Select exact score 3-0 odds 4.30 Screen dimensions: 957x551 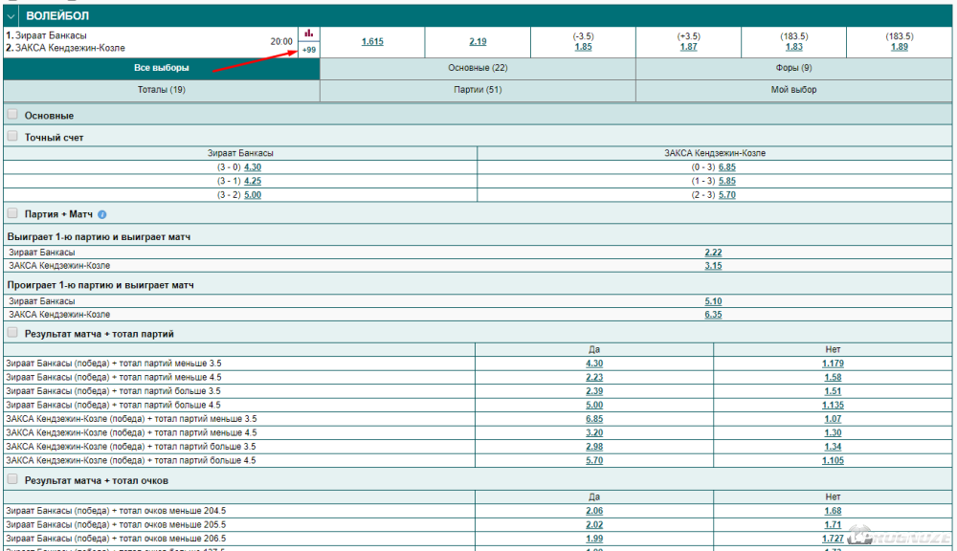[253, 166]
